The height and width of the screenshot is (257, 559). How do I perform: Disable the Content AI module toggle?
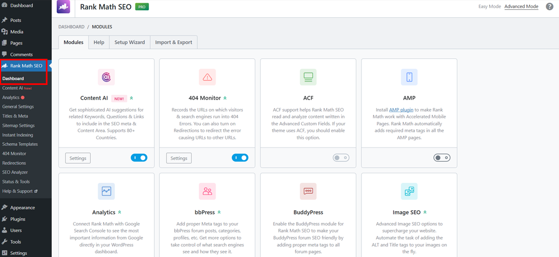pos(139,158)
